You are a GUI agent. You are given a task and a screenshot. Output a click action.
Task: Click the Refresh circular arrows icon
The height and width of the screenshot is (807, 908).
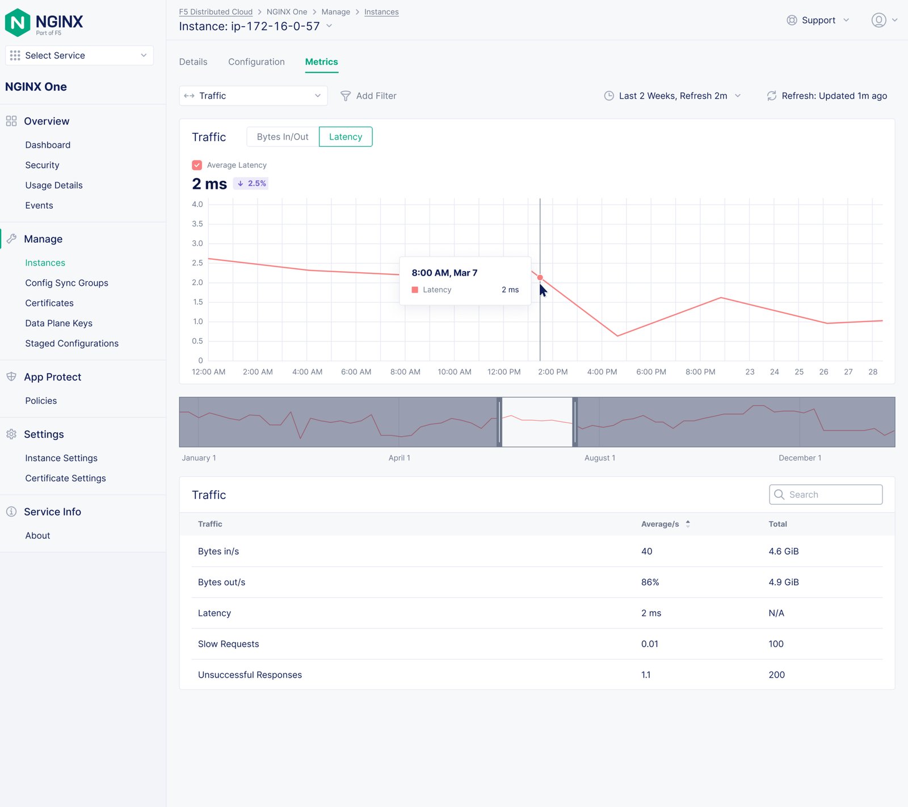click(771, 96)
